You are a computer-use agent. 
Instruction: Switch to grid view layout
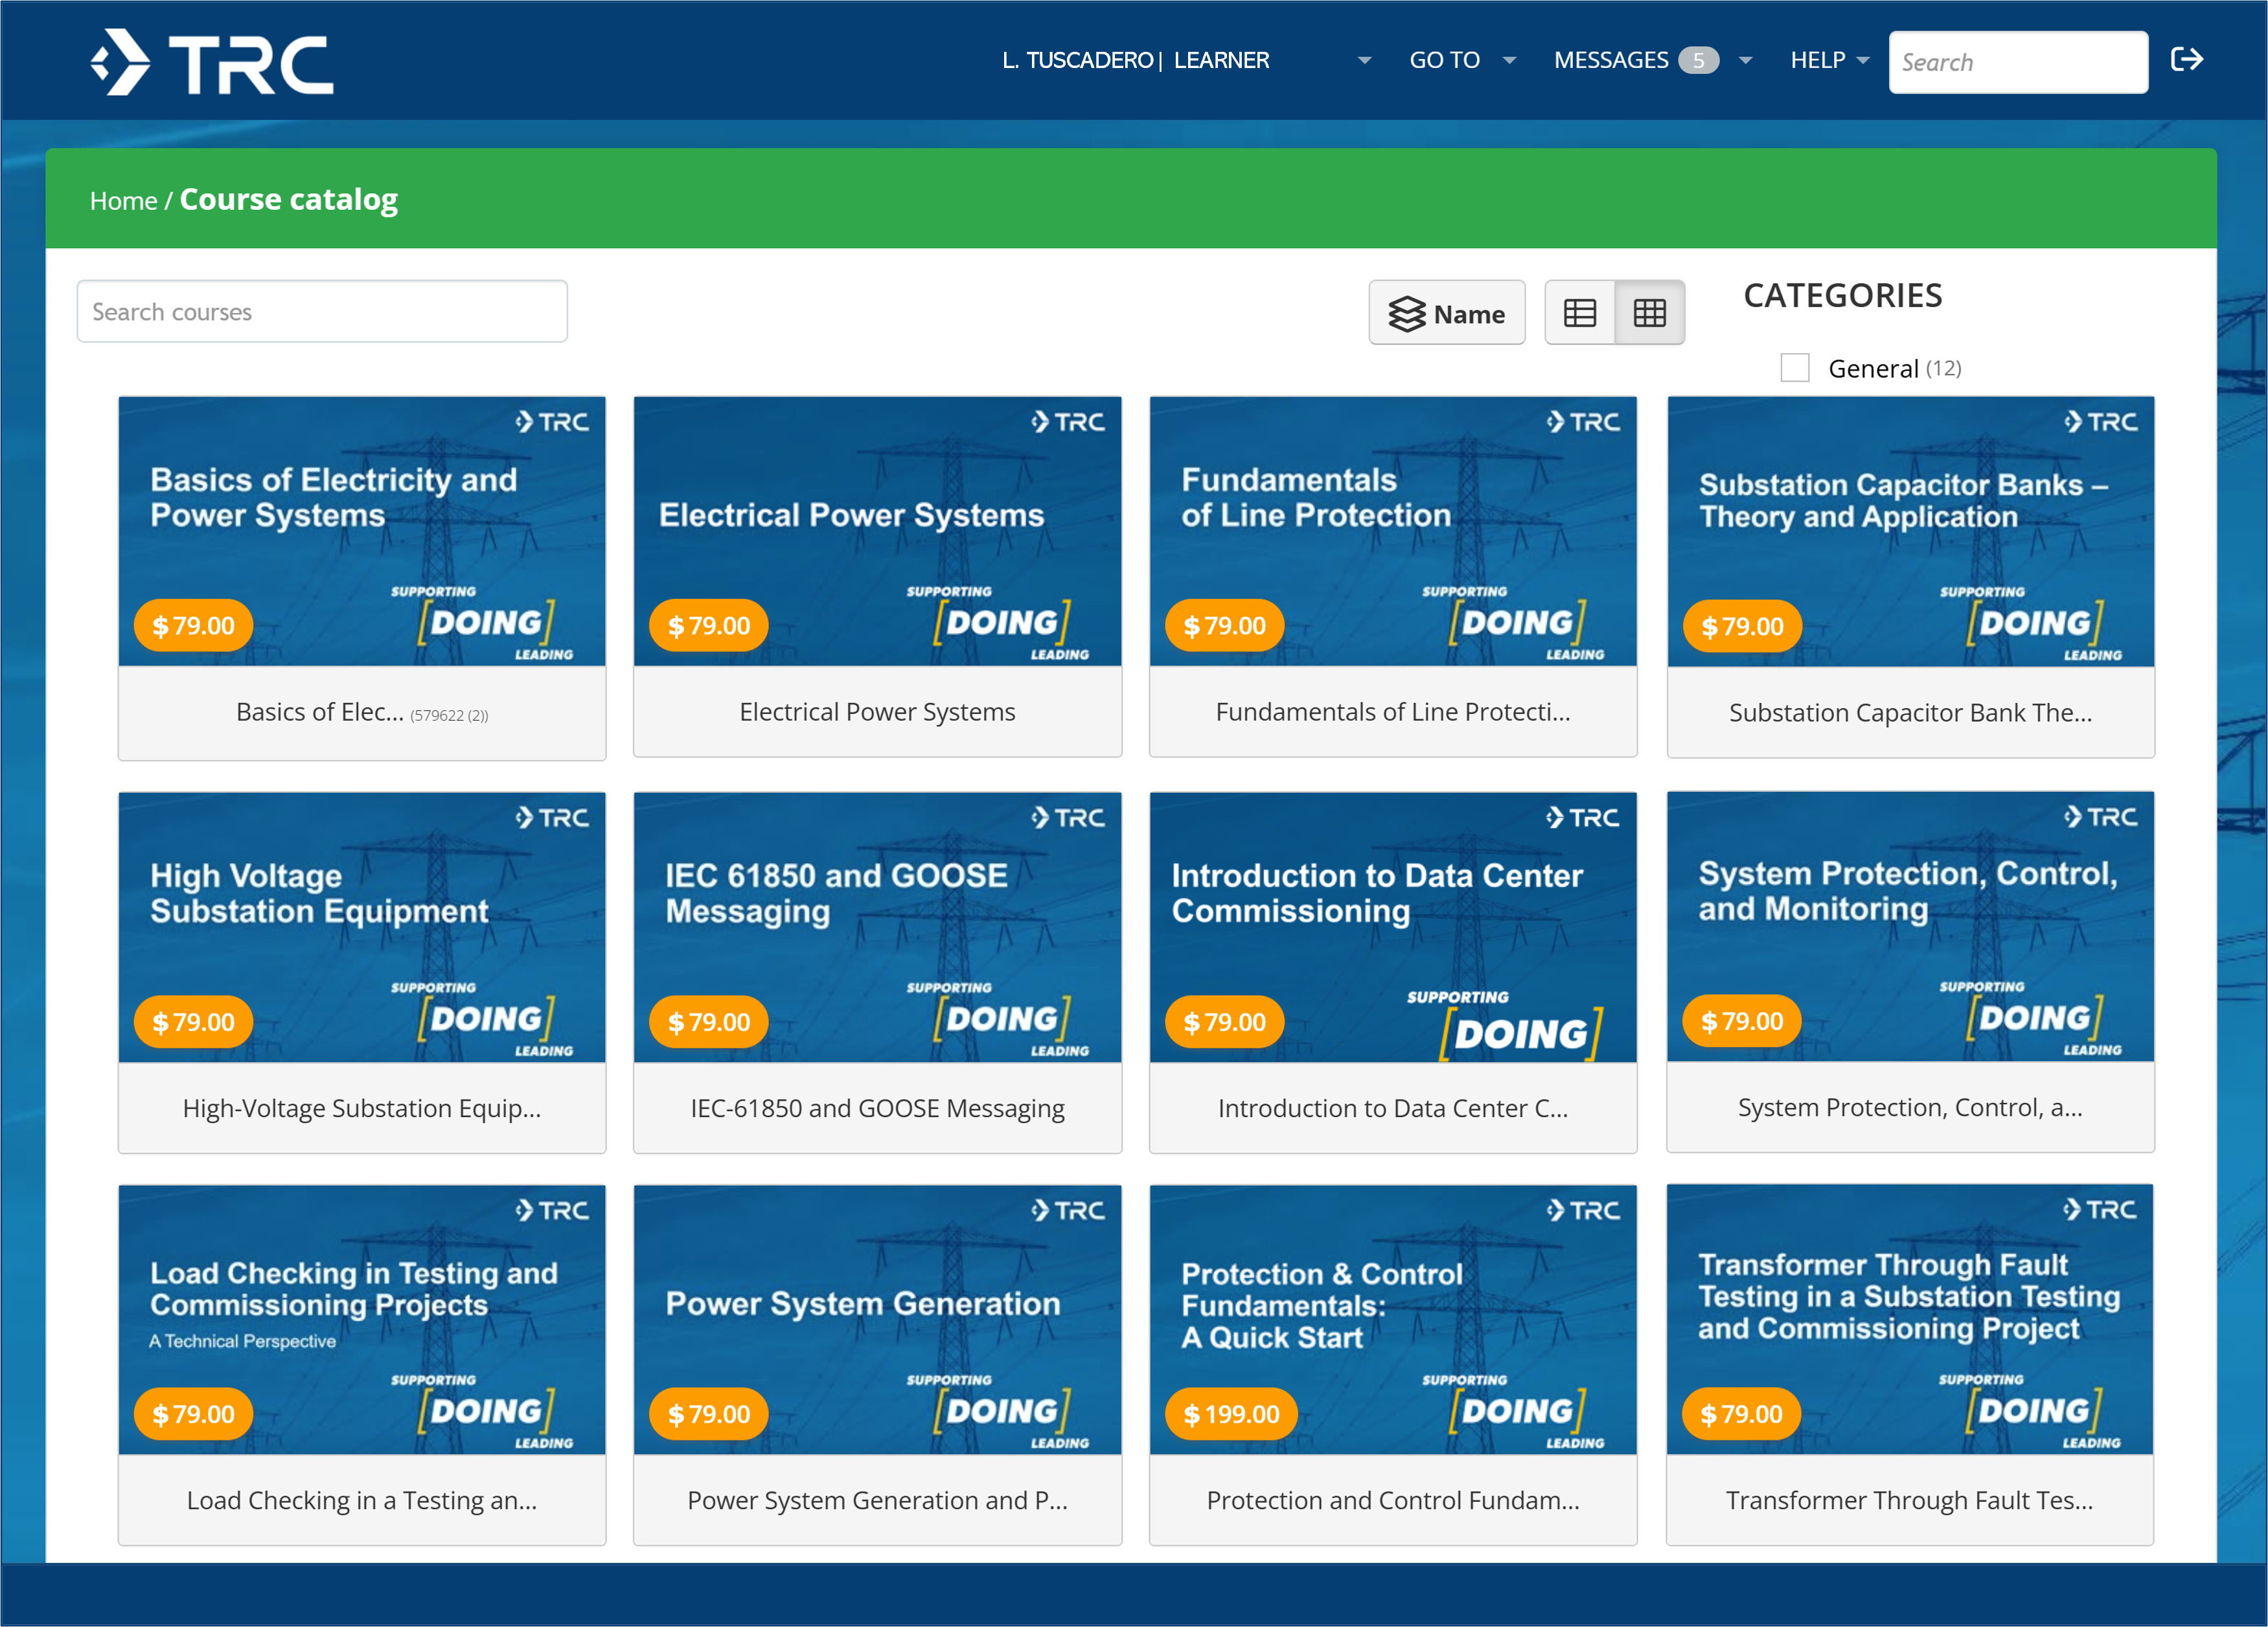pos(1650,313)
